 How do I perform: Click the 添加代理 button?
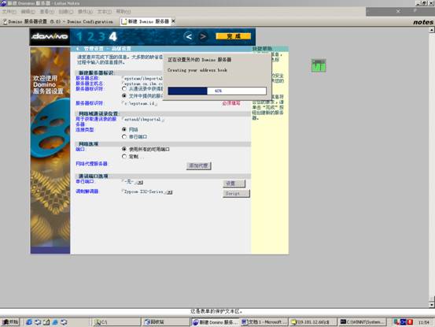pos(199,165)
